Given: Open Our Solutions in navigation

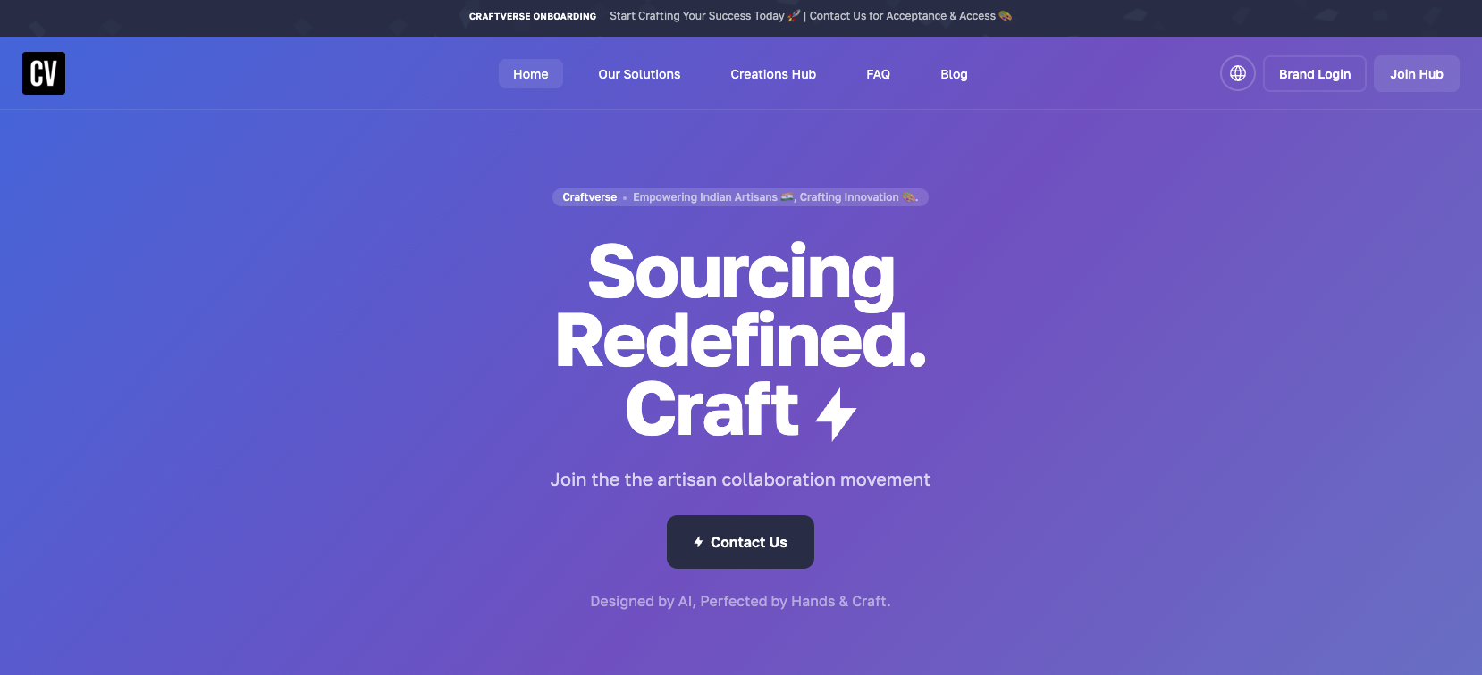Looking at the screenshot, I should tap(639, 74).
